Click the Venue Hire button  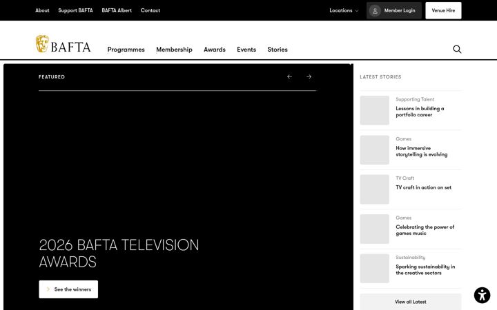[x=443, y=10]
